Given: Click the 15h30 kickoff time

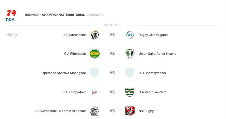Looking at the screenshot, I should 11,35.
